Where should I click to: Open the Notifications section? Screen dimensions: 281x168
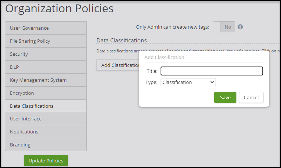point(46,132)
